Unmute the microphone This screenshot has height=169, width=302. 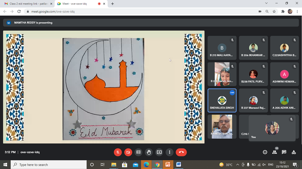tap(118, 152)
